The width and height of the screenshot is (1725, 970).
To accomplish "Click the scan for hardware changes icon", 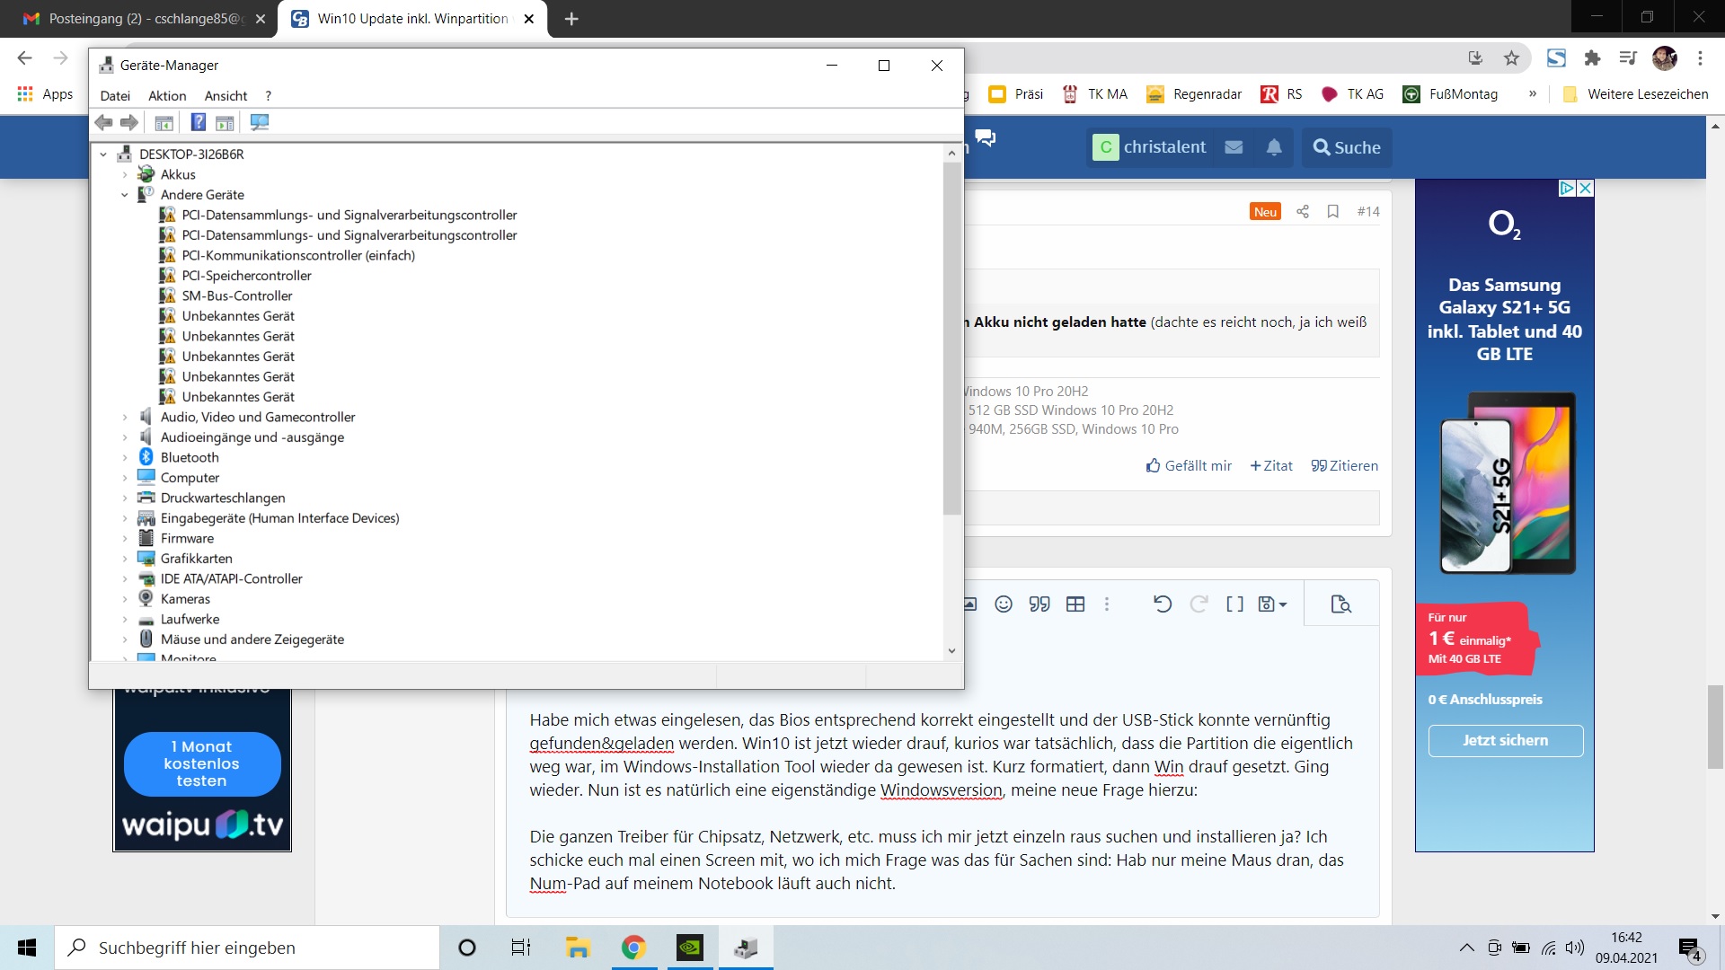I will click(260, 122).
